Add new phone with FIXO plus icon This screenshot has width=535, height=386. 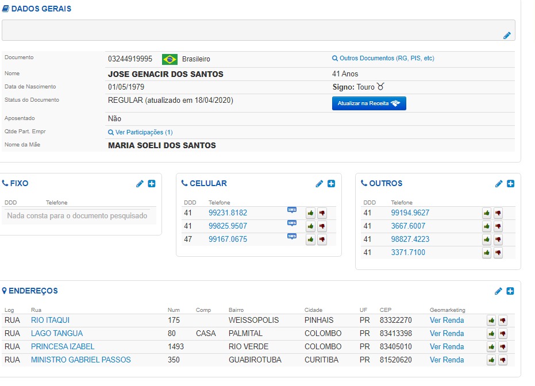point(152,184)
